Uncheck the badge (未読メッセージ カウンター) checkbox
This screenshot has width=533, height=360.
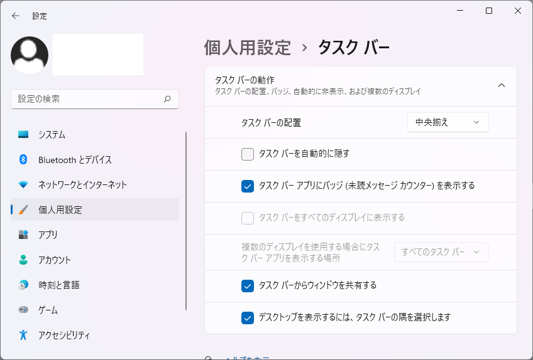pyautogui.click(x=248, y=186)
